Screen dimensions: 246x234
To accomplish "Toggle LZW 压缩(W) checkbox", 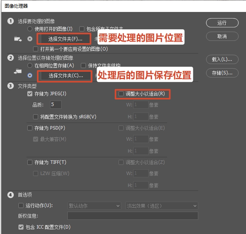I will click(36, 173).
